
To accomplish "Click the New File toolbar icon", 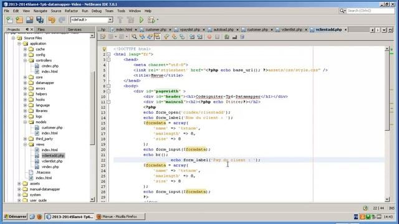I will pos(9,20).
